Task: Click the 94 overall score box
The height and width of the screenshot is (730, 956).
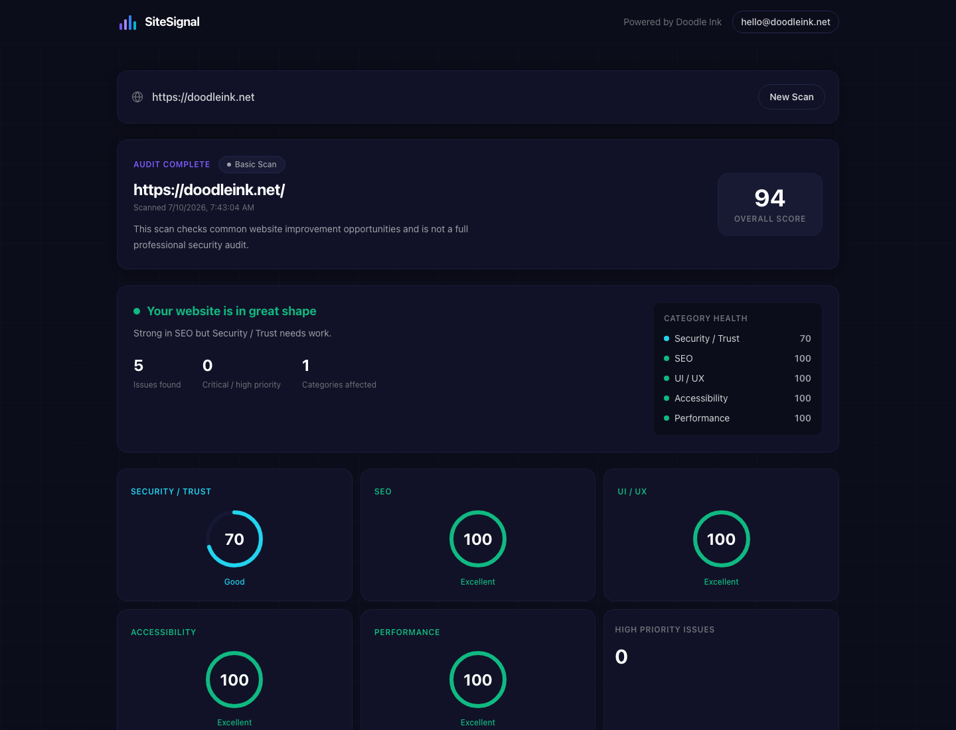Action: (x=770, y=204)
